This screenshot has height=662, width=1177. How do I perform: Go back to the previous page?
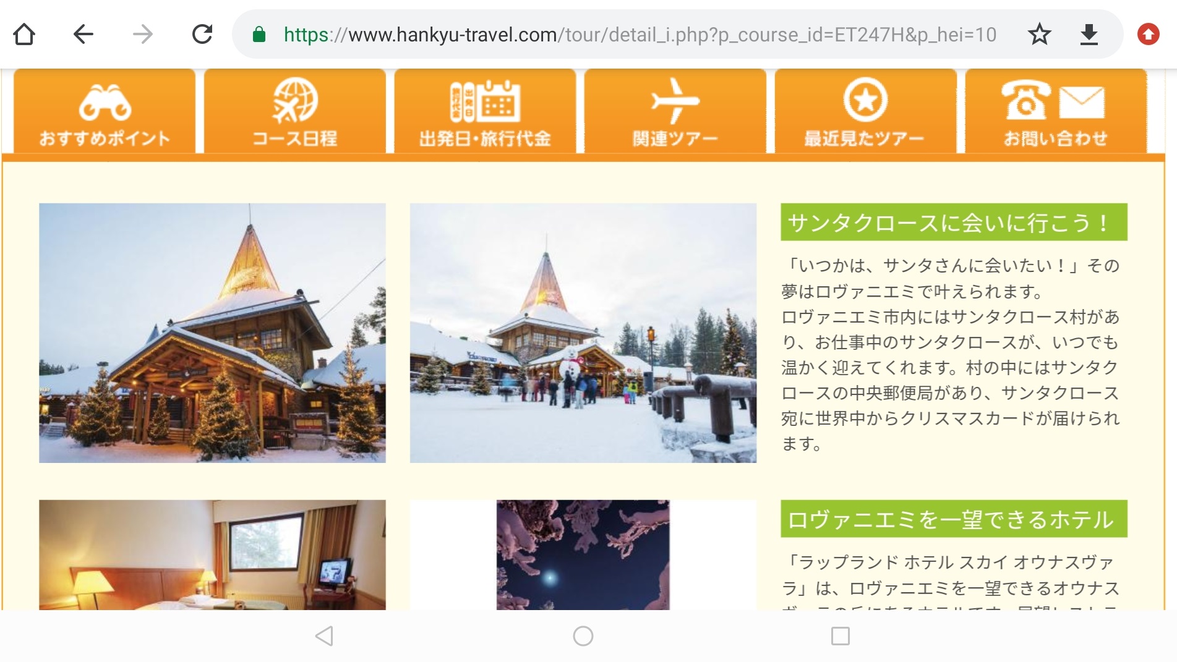pyautogui.click(x=83, y=35)
